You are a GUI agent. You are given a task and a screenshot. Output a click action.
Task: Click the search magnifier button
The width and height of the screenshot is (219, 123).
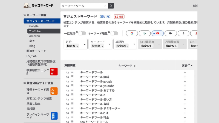tap(111, 6)
